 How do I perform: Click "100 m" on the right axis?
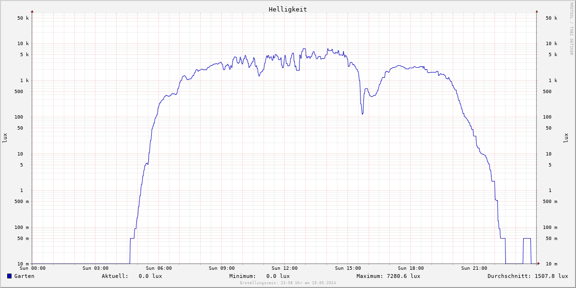[550, 228]
